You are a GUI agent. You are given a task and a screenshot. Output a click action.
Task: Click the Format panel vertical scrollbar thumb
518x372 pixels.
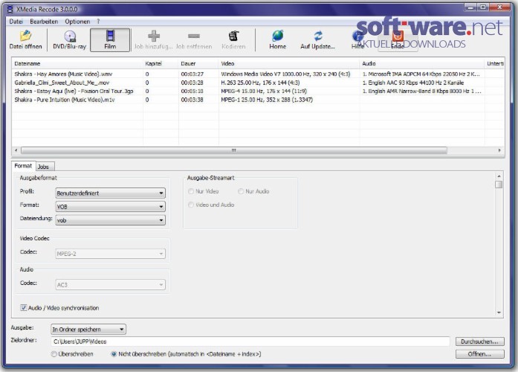coord(499,185)
